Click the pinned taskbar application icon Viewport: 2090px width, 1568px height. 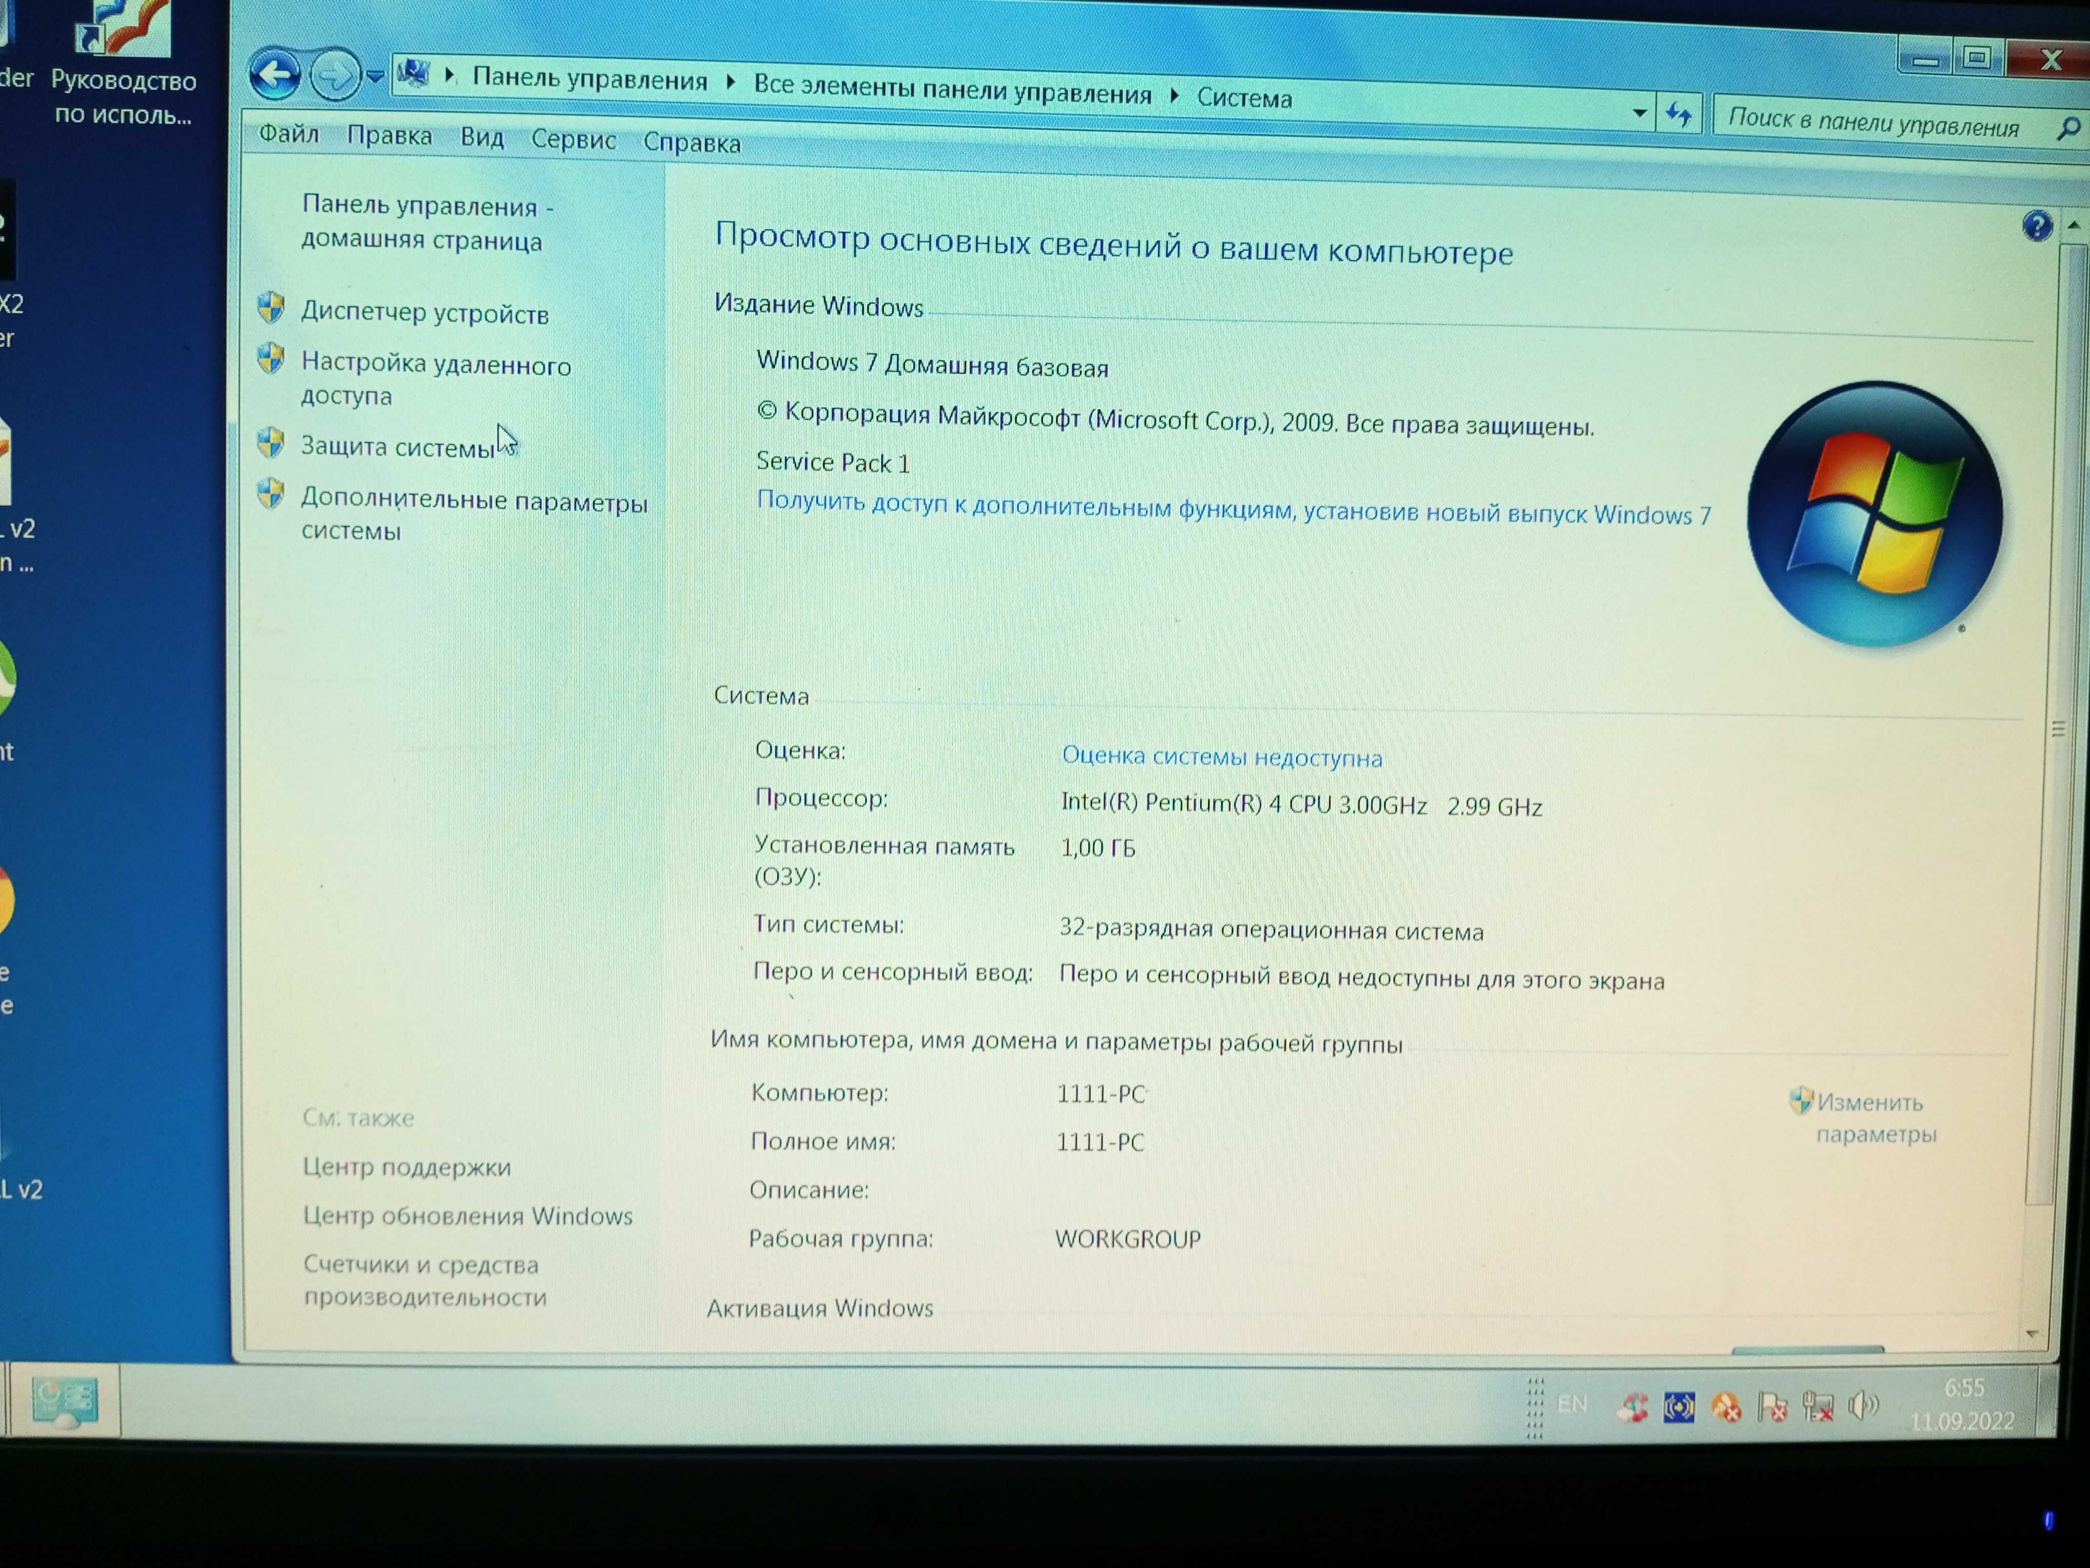click(64, 1401)
